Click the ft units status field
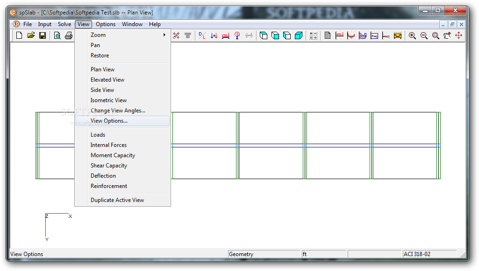The width and height of the screenshot is (479, 271). (324, 254)
